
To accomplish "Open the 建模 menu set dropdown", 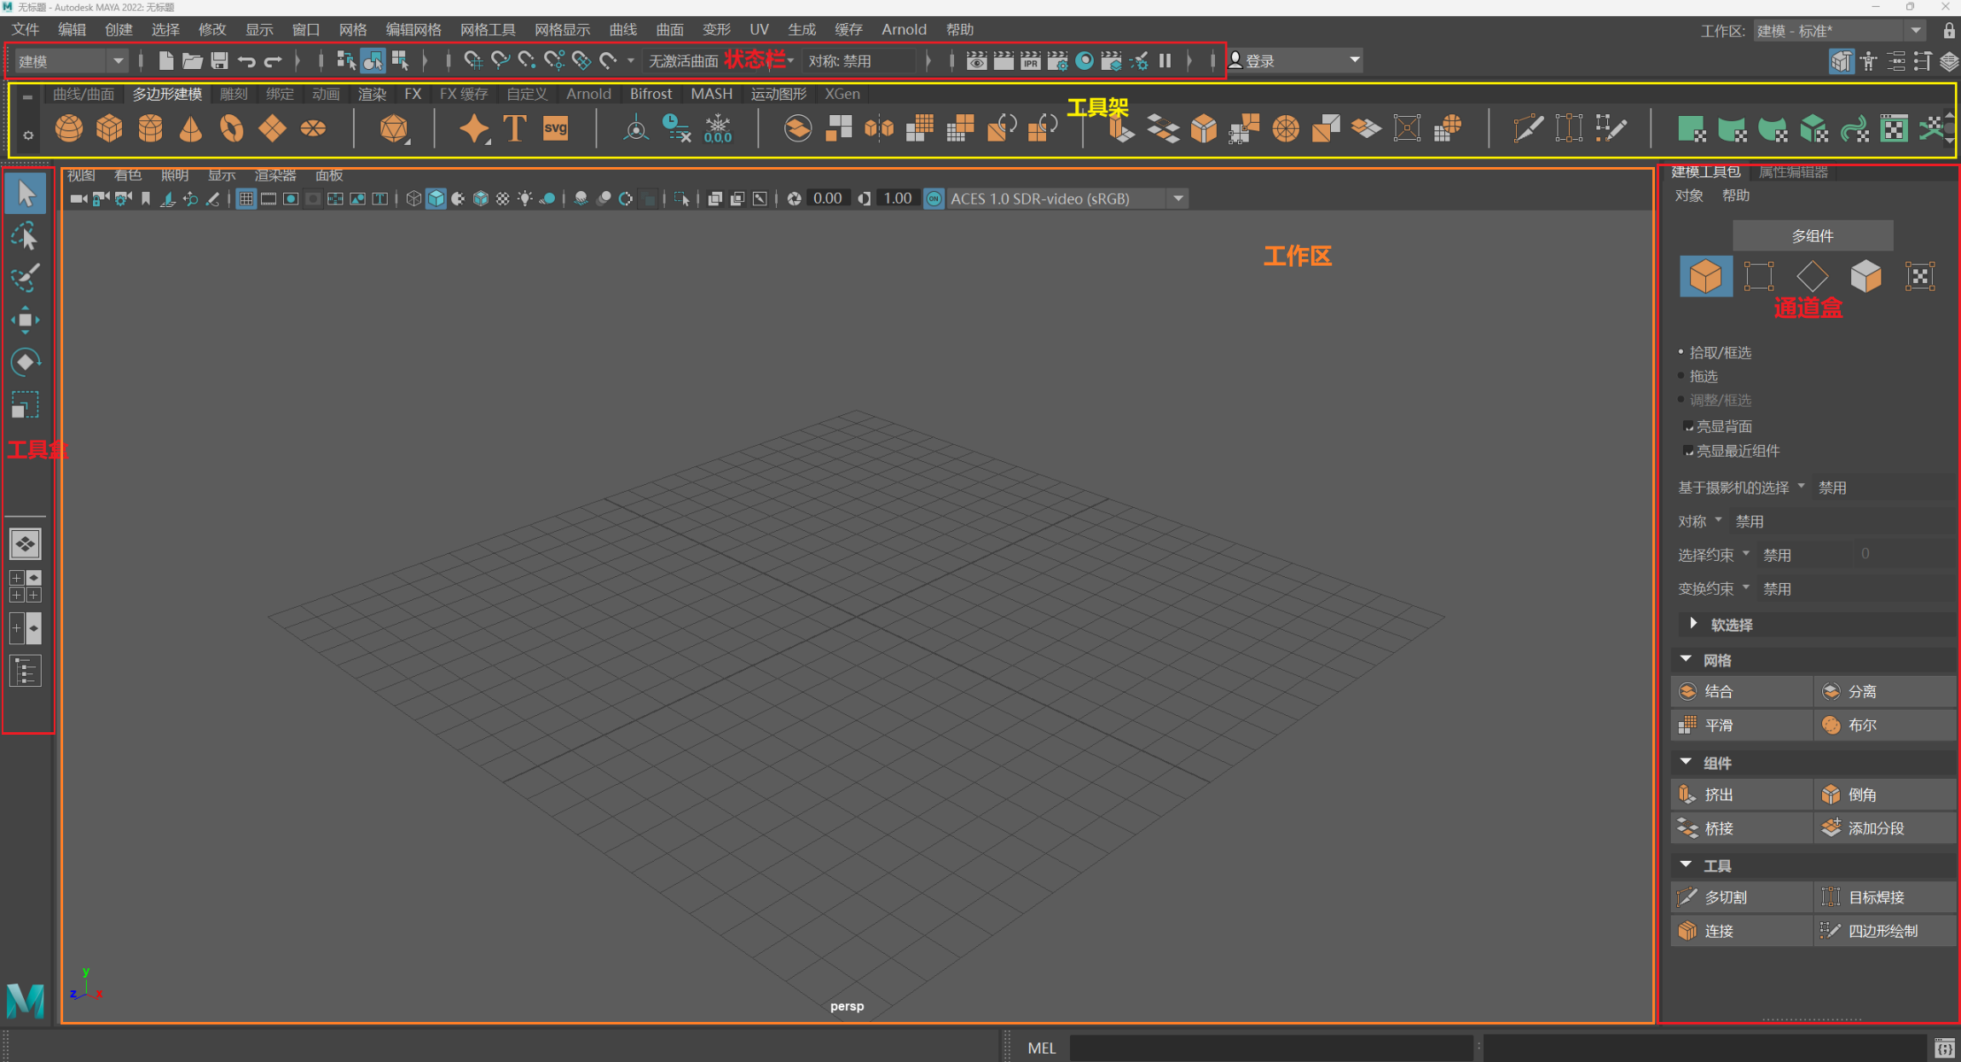I will pos(117,61).
